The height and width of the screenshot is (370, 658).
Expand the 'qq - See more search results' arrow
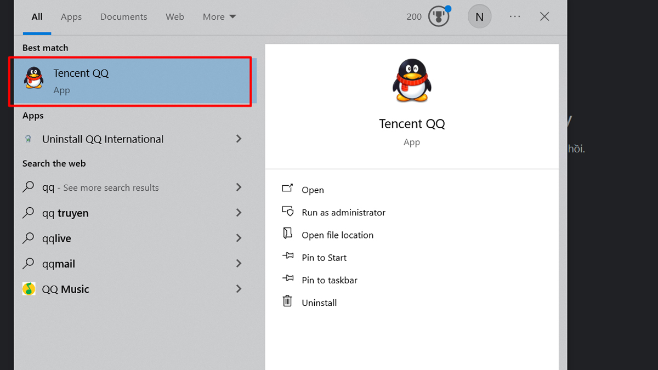239,187
